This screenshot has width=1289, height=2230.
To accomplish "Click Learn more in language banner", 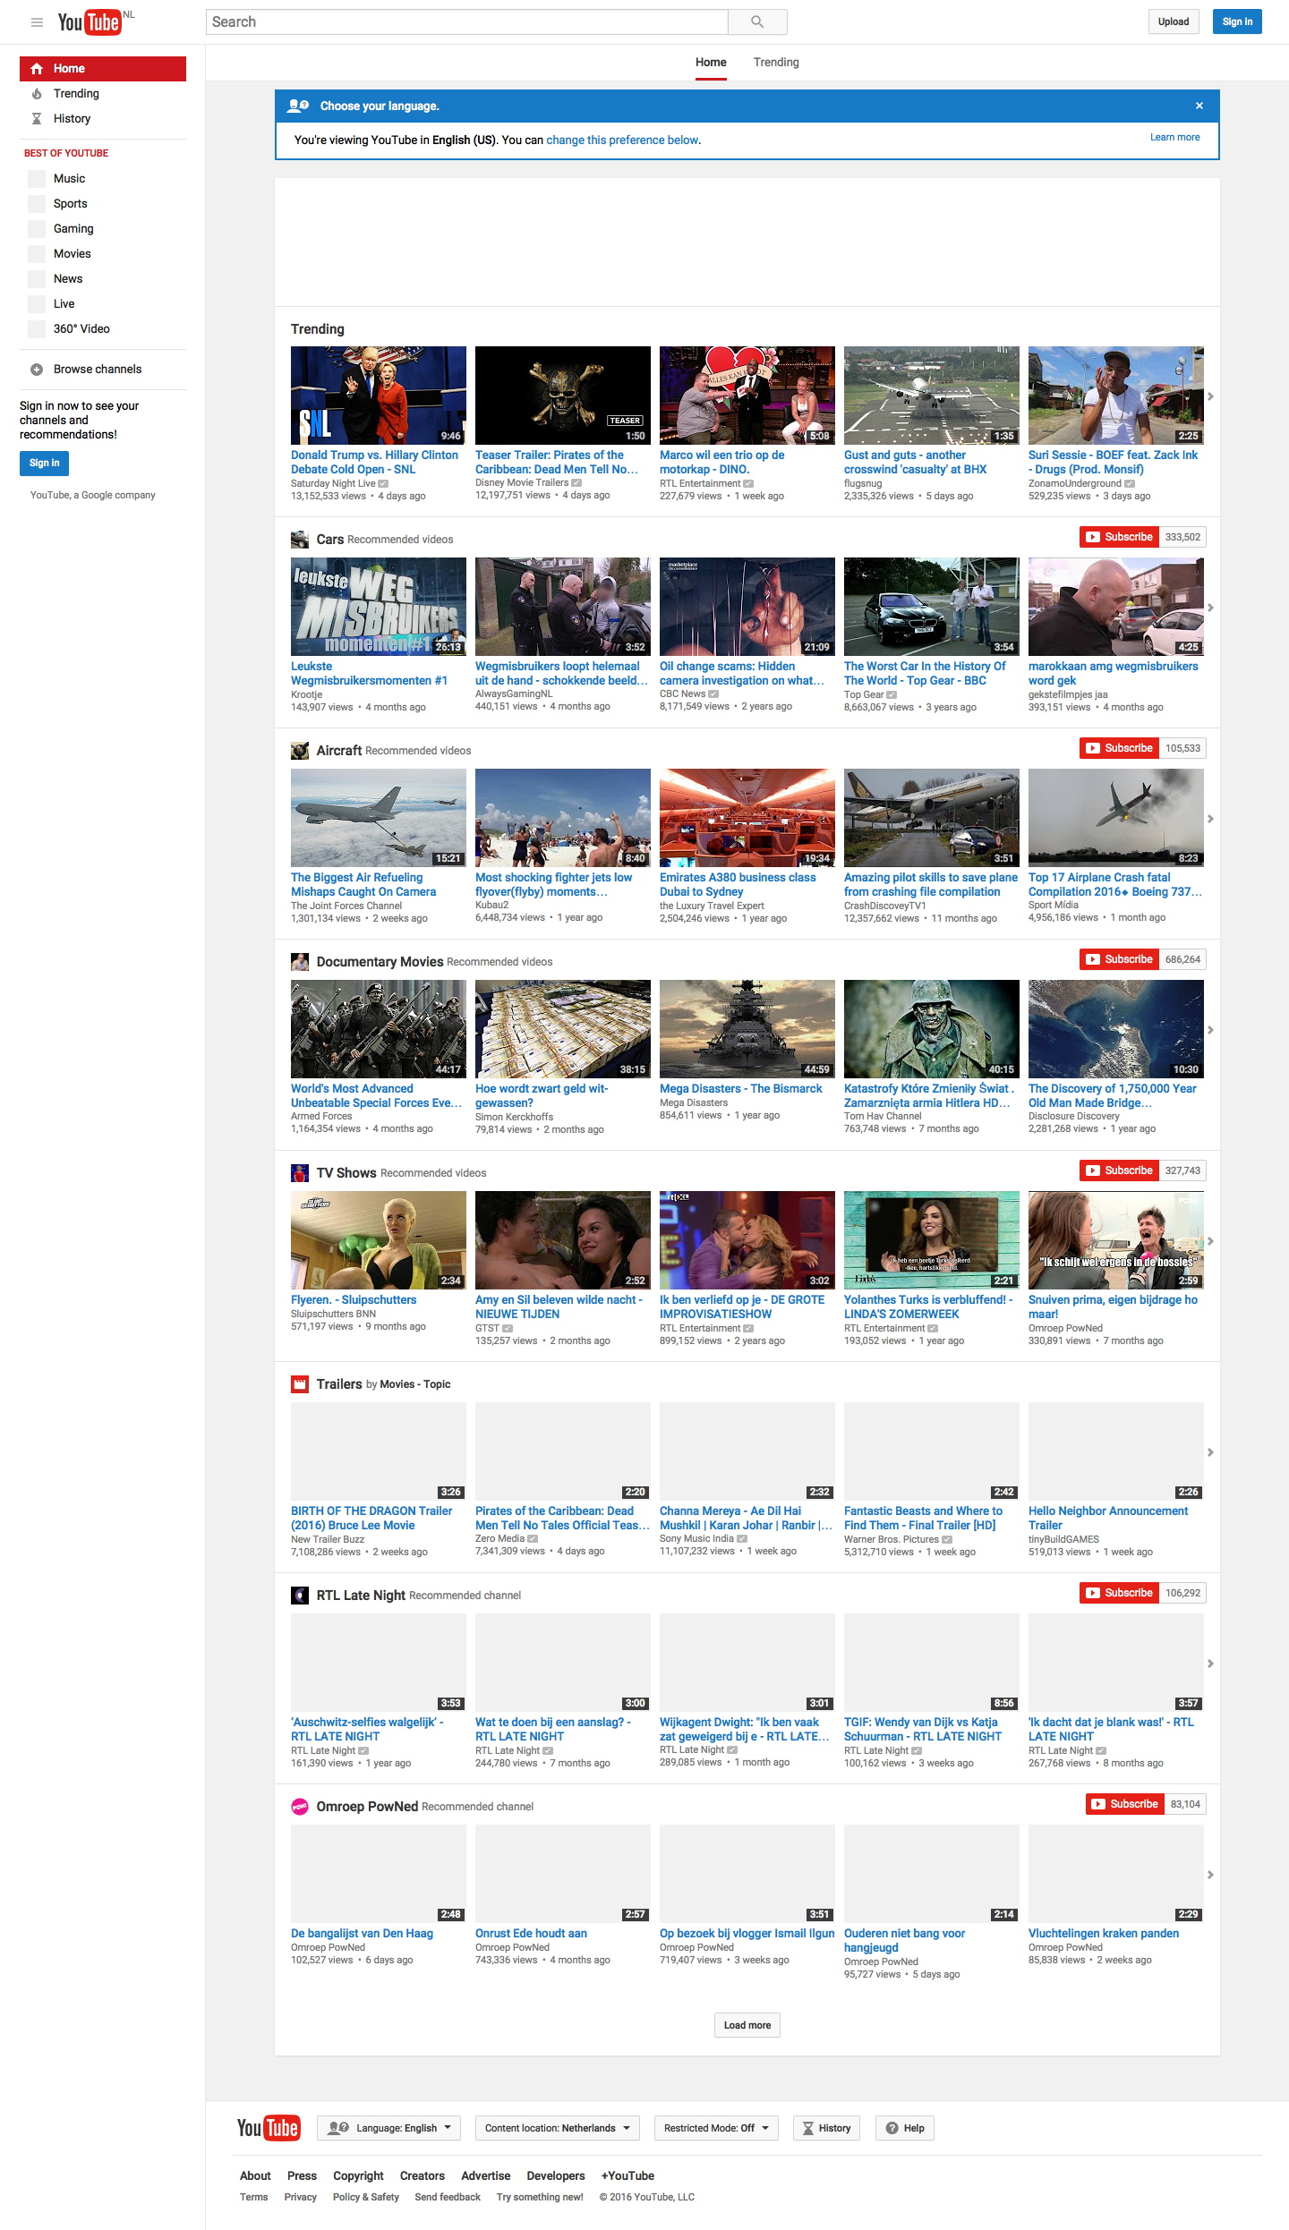I will click(x=1174, y=138).
